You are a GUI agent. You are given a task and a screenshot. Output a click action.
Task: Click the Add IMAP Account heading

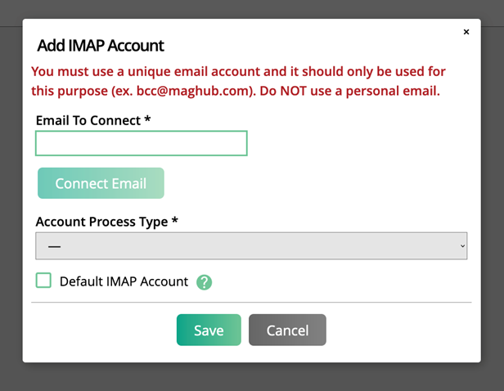click(101, 46)
